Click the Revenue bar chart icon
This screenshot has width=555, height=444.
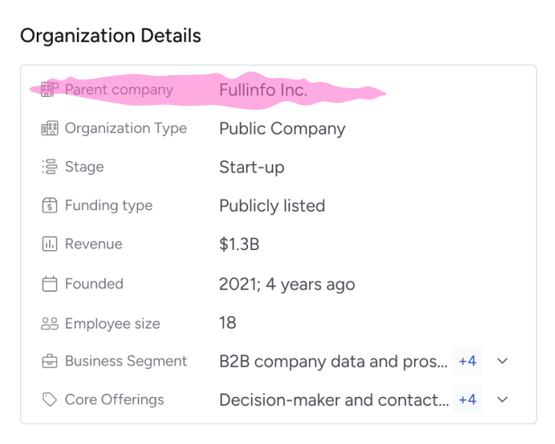tap(49, 245)
